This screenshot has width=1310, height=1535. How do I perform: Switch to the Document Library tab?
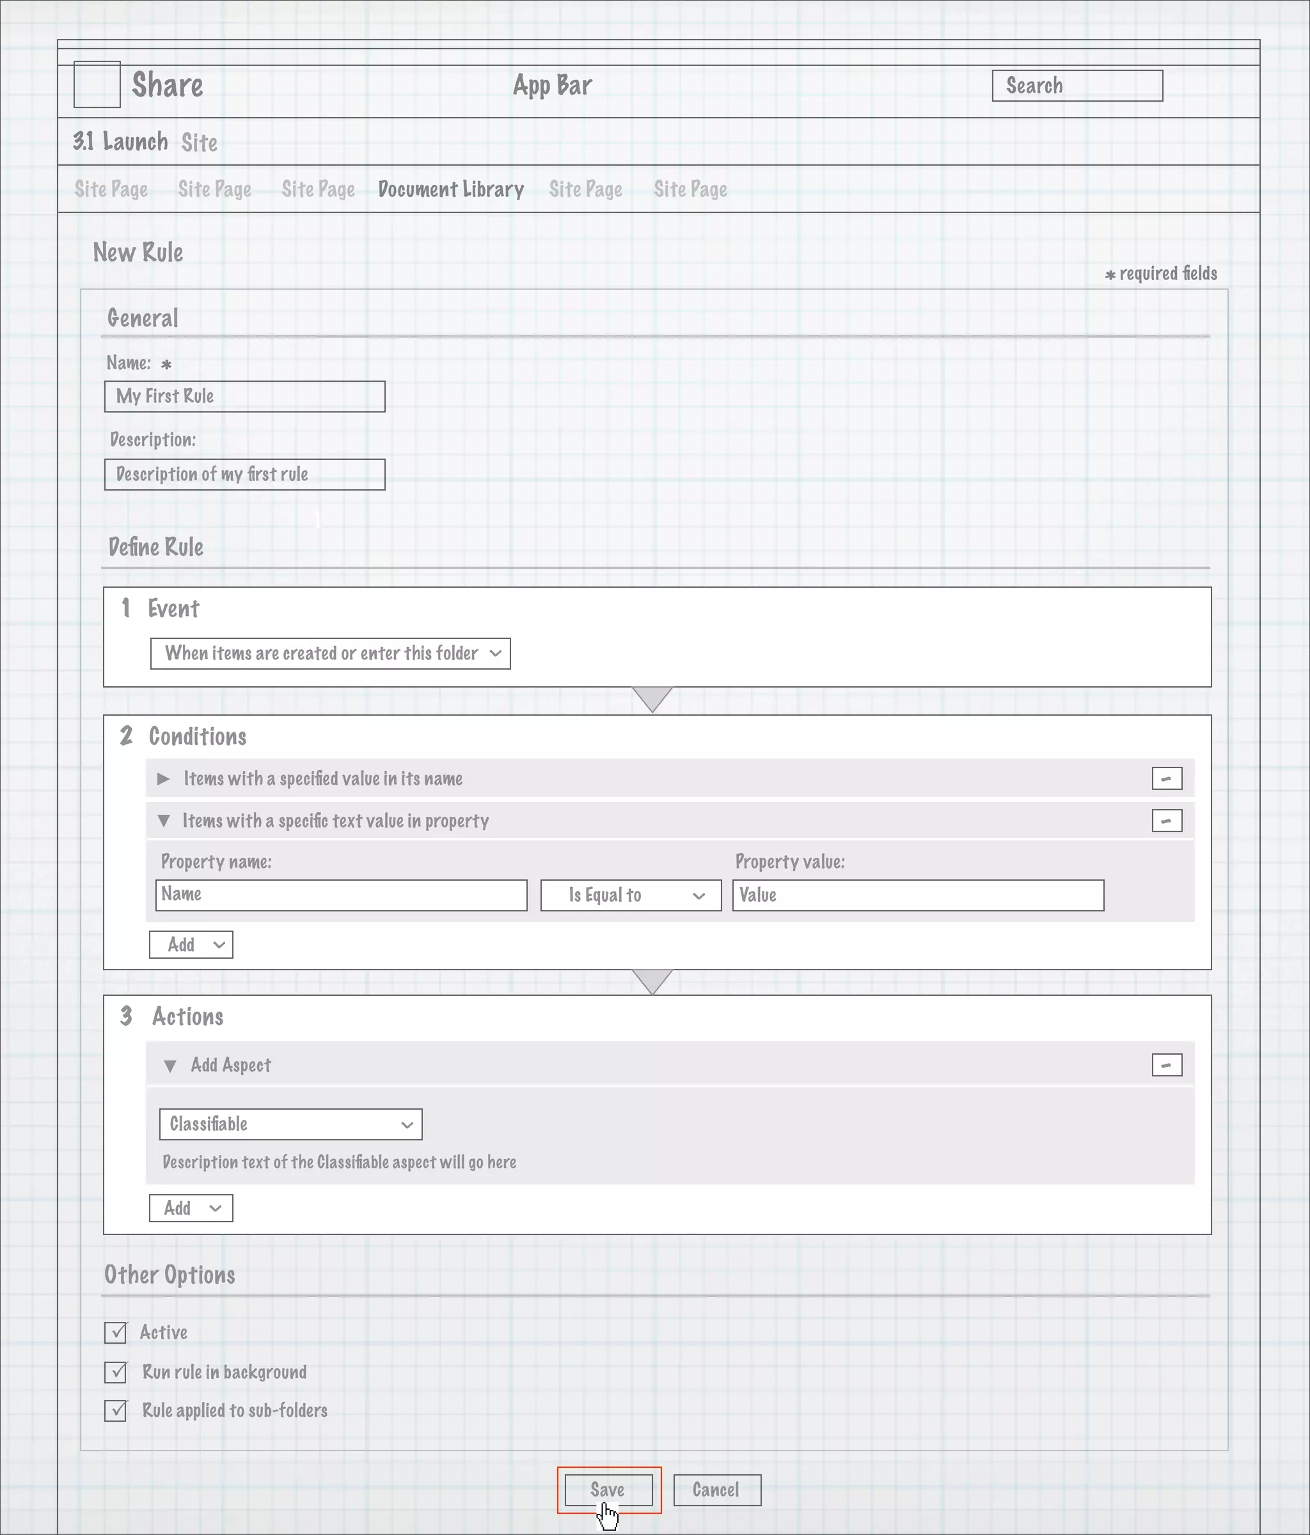click(450, 190)
